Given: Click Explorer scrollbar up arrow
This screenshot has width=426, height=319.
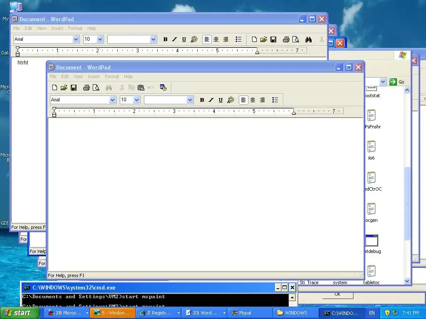Looking at the screenshot, I should 407,90.
